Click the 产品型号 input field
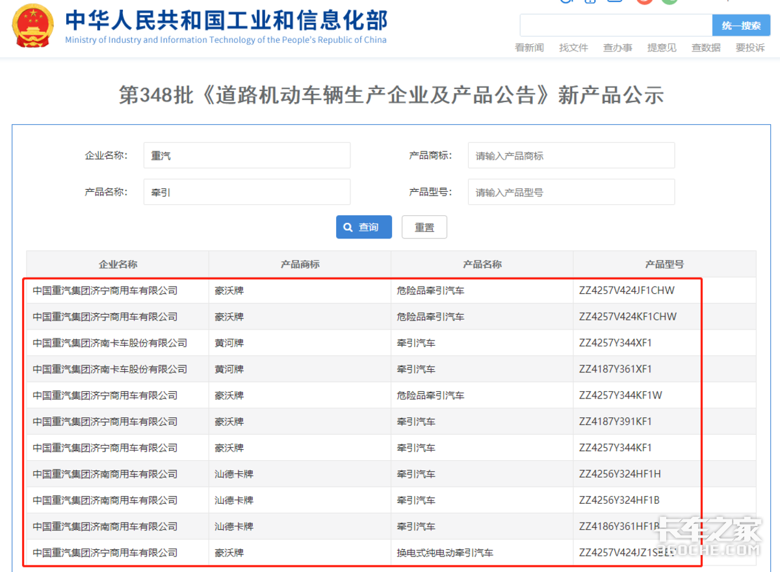The width and height of the screenshot is (780, 572). pyautogui.click(x=571, y=192)
